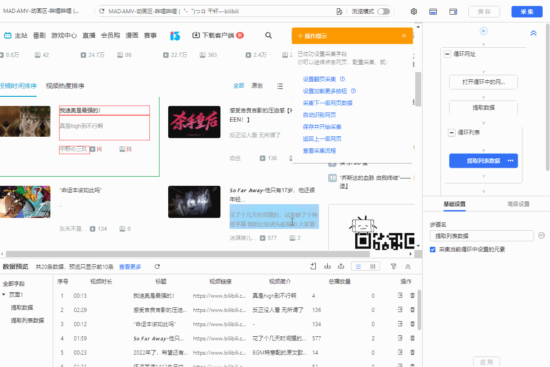Click the bilibili list view icon beside 原创
Viewport: 550px width, 367px height.
pos(280,86)
